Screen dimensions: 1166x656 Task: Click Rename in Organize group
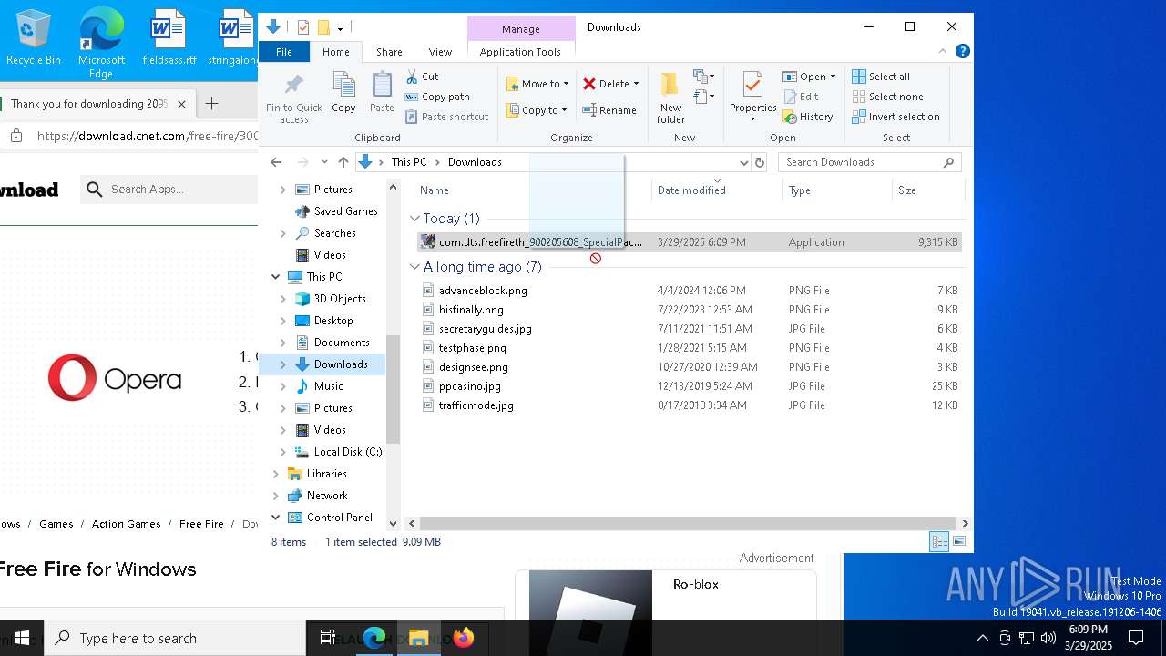click(609, 110)
